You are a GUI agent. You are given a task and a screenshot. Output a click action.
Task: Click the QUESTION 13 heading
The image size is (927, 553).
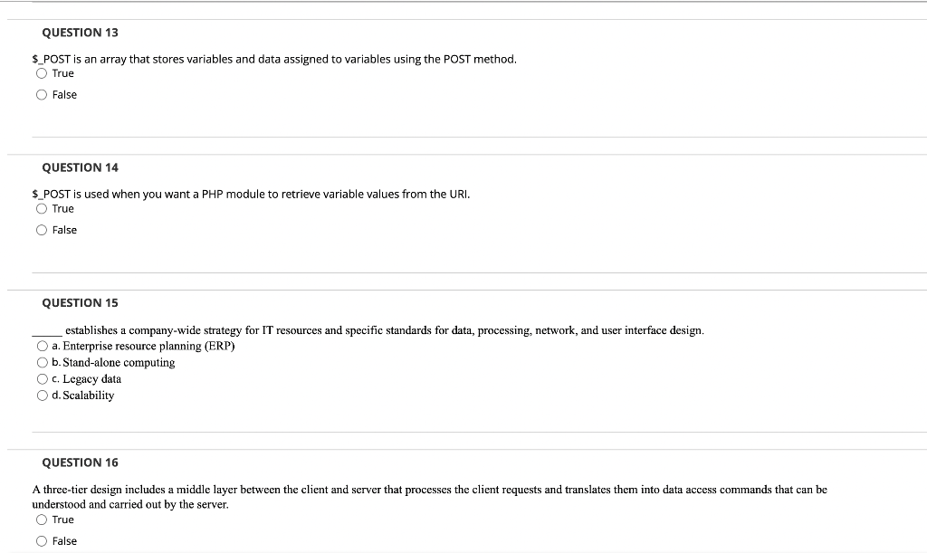(x=81, y=32)
